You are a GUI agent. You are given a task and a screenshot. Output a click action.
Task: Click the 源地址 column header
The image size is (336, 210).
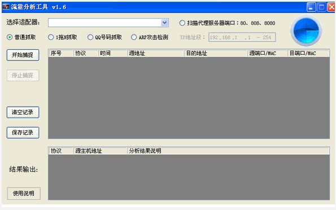[155, 53]
